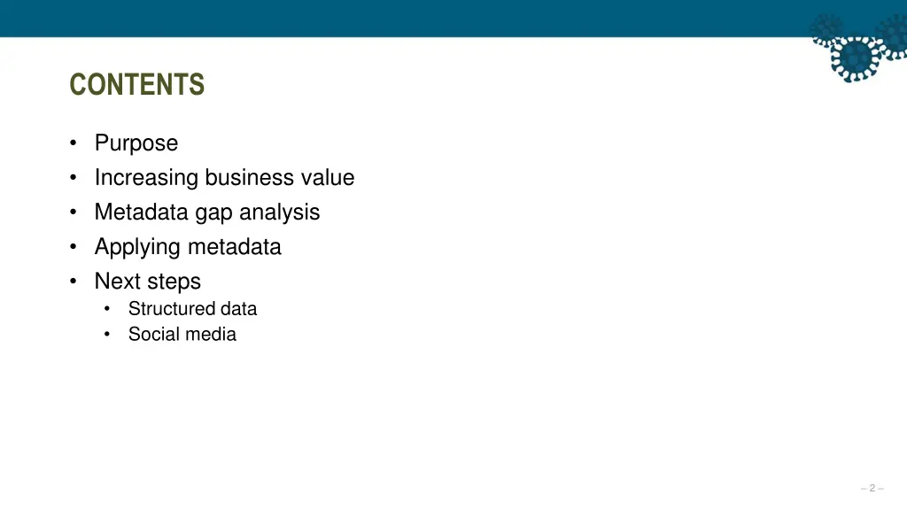Click the bullet before Next steps

tap(73, 282)
